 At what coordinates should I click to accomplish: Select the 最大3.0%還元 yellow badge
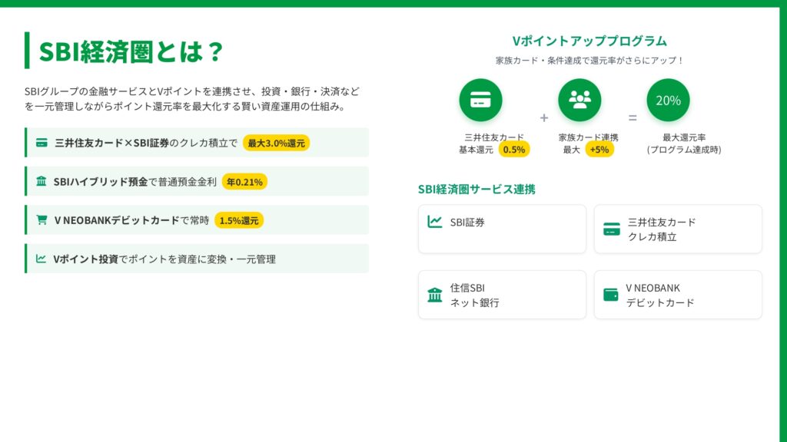(276, 143)
